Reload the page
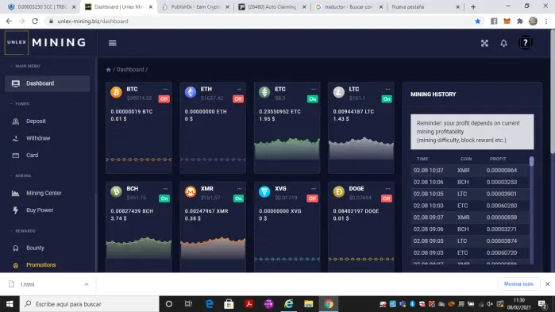The image size is (555, 312). tap(35, 21)
